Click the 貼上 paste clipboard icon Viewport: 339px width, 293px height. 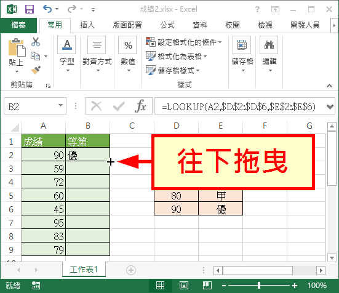pyautogui.click(x=17, y=47)
